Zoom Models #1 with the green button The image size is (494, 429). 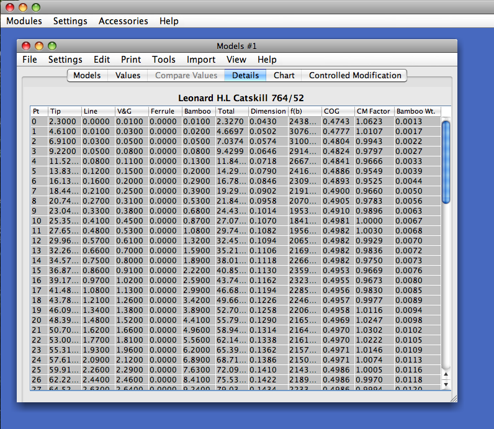[x=52, y=46]
